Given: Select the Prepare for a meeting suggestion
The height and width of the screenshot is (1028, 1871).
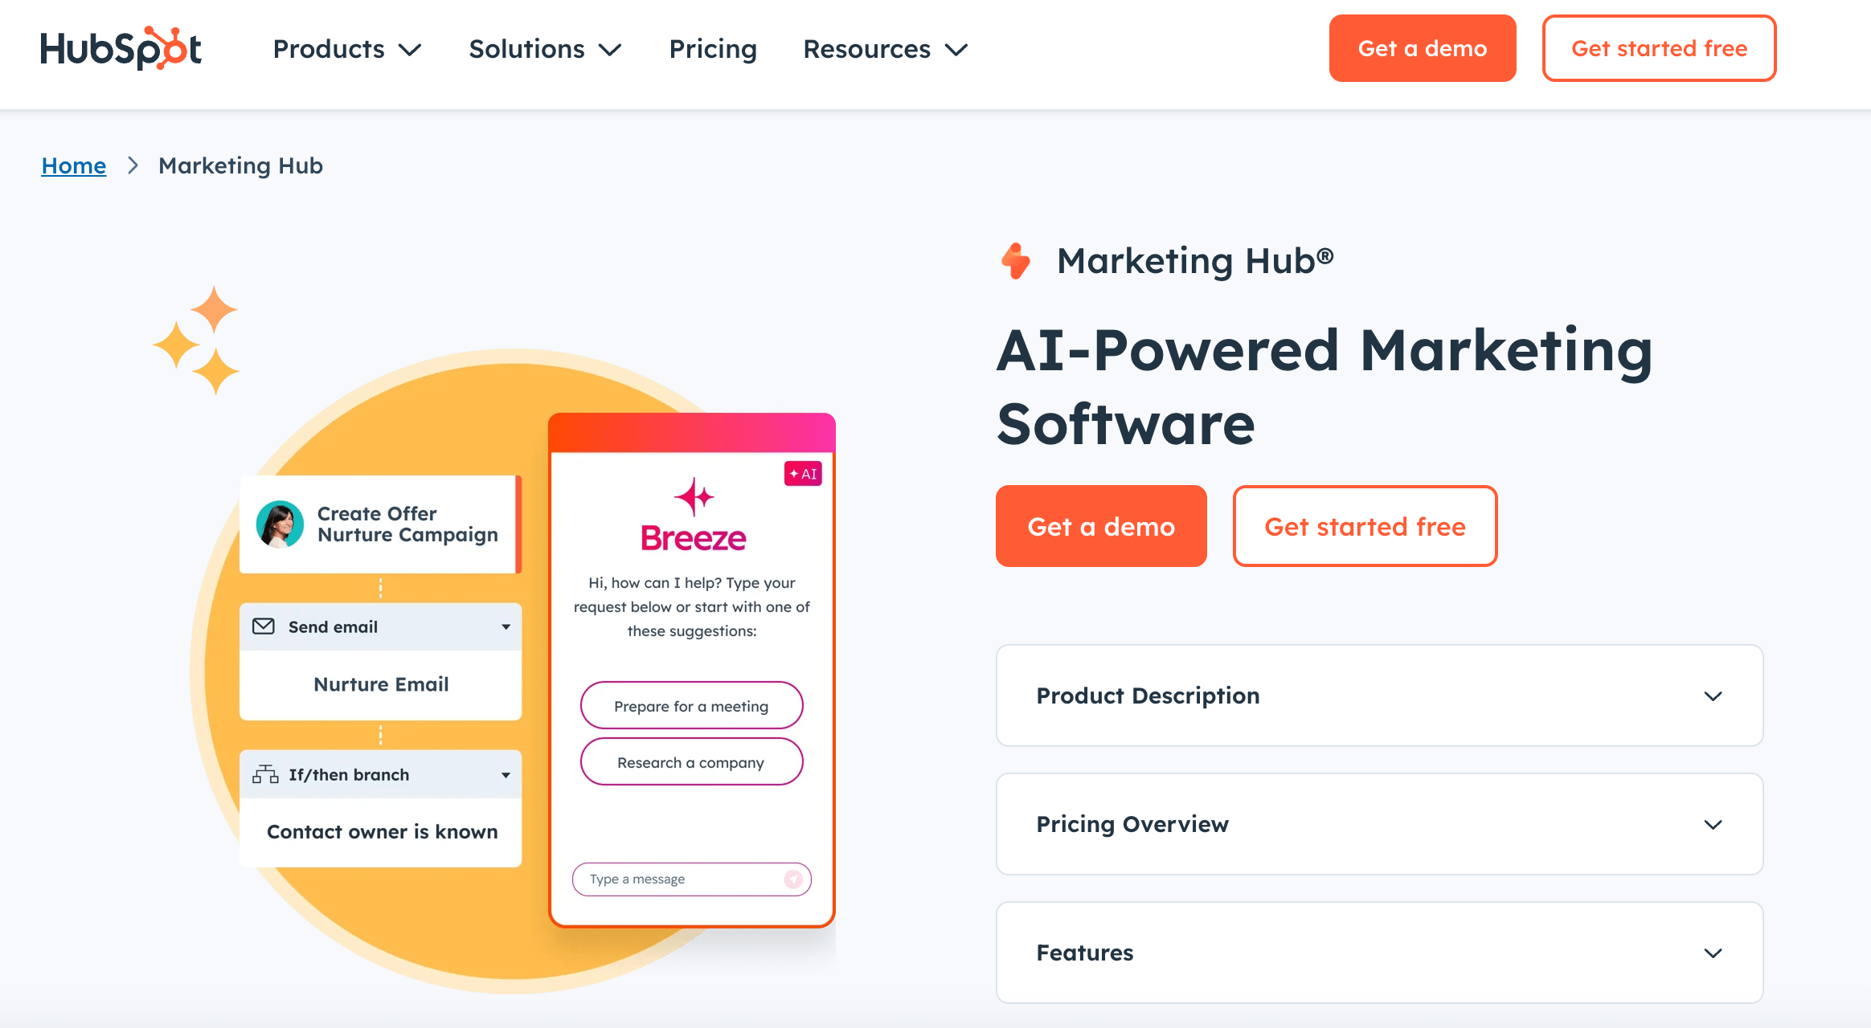Looking at the screenshot, I should pyautogui.click(x=691, y=706).
